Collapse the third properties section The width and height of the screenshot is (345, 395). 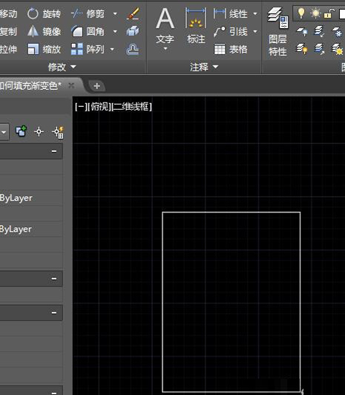point(54,313)
